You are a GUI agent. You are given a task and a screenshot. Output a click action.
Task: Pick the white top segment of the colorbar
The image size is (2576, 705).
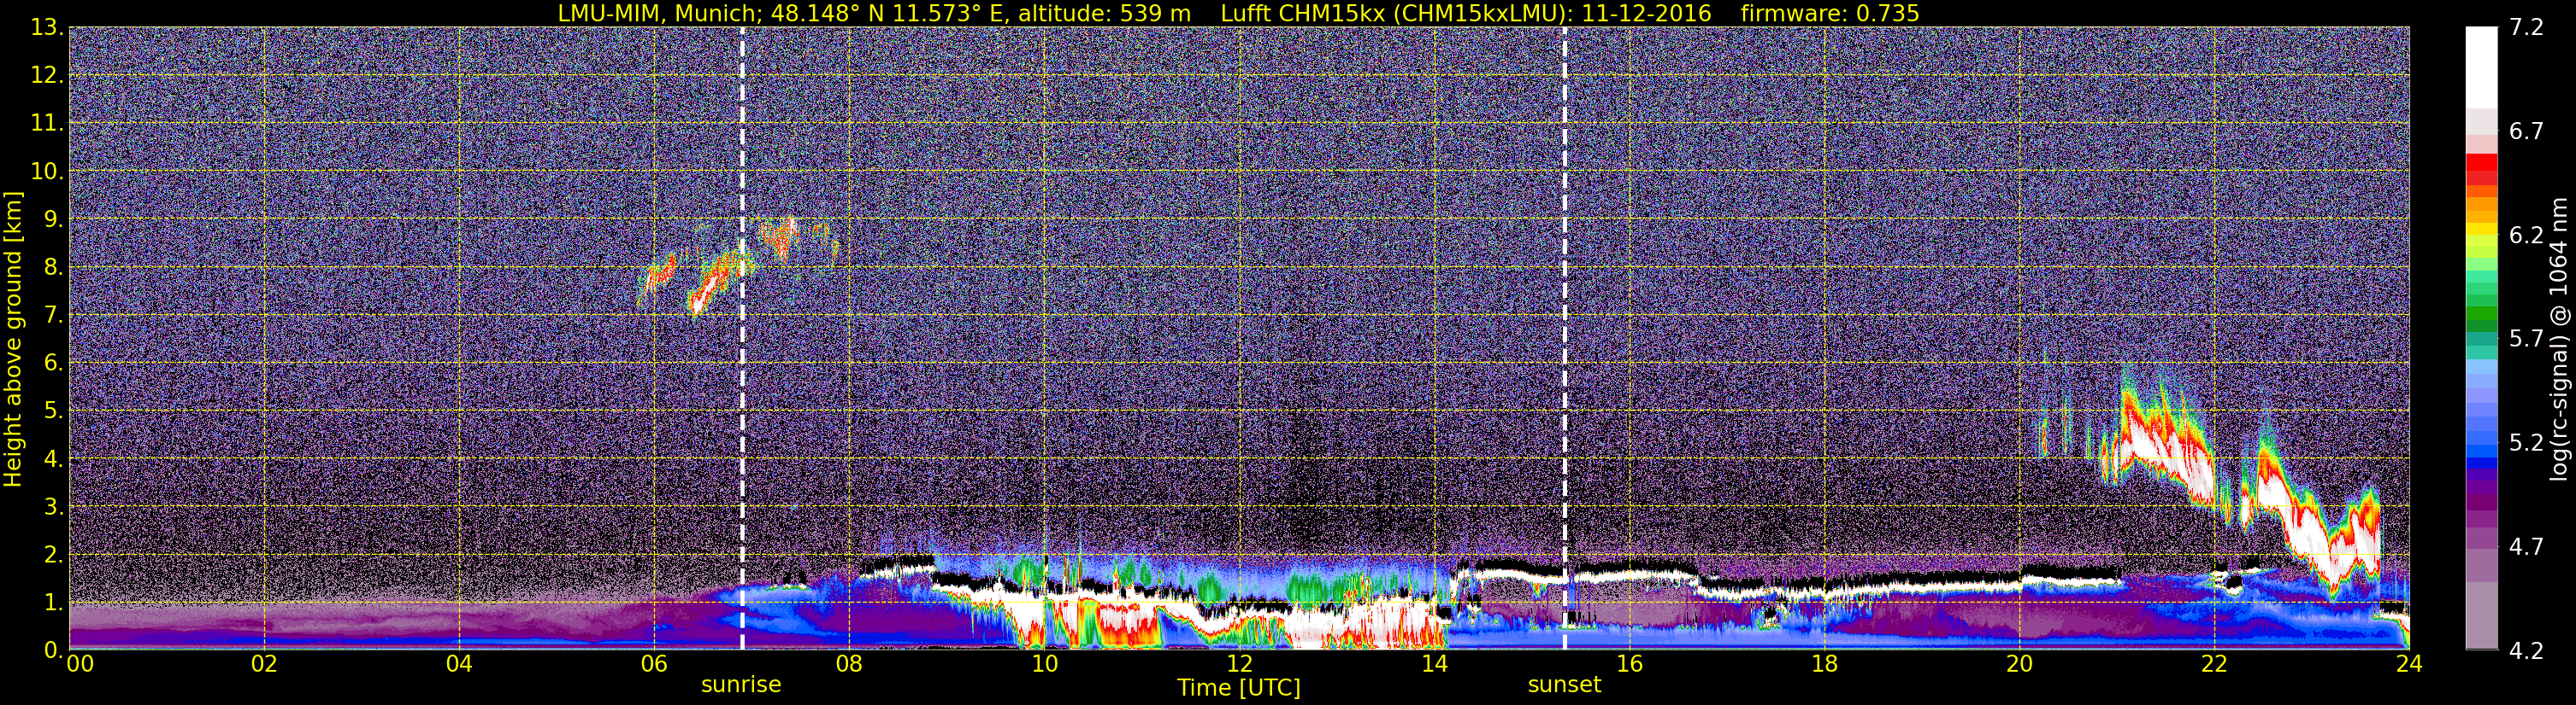2481,68
